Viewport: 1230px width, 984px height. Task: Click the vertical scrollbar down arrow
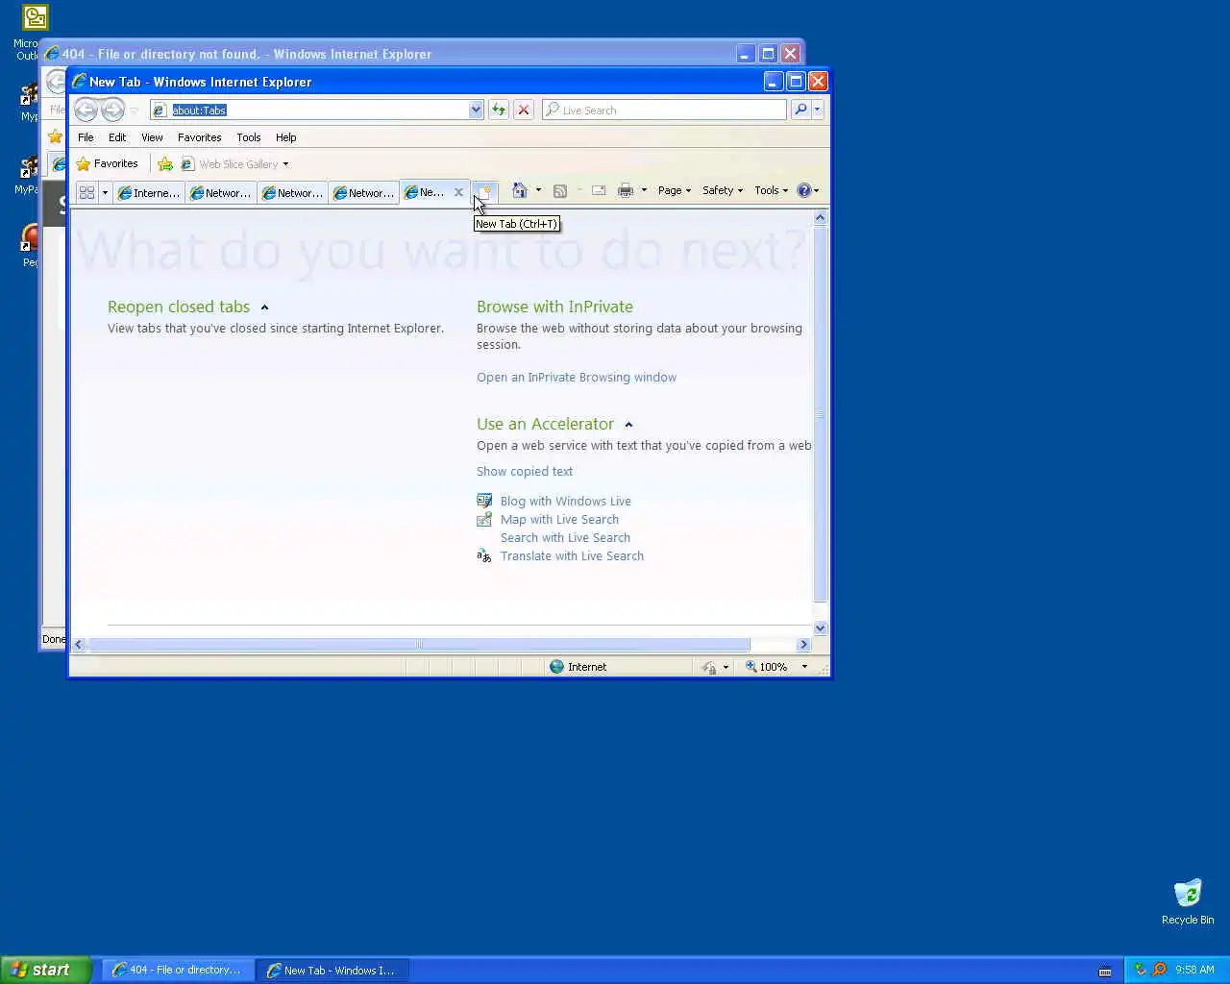tap(820, 628)
